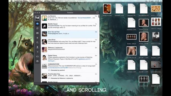The width and height of the screenshot is (171, 96).
Task: Open the link in Ine Benzine's tweet
Action: tap(85, 18)
